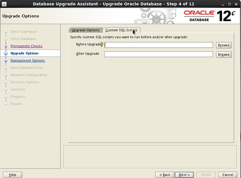Cancel the upgrade assistant

pos(228,175)
